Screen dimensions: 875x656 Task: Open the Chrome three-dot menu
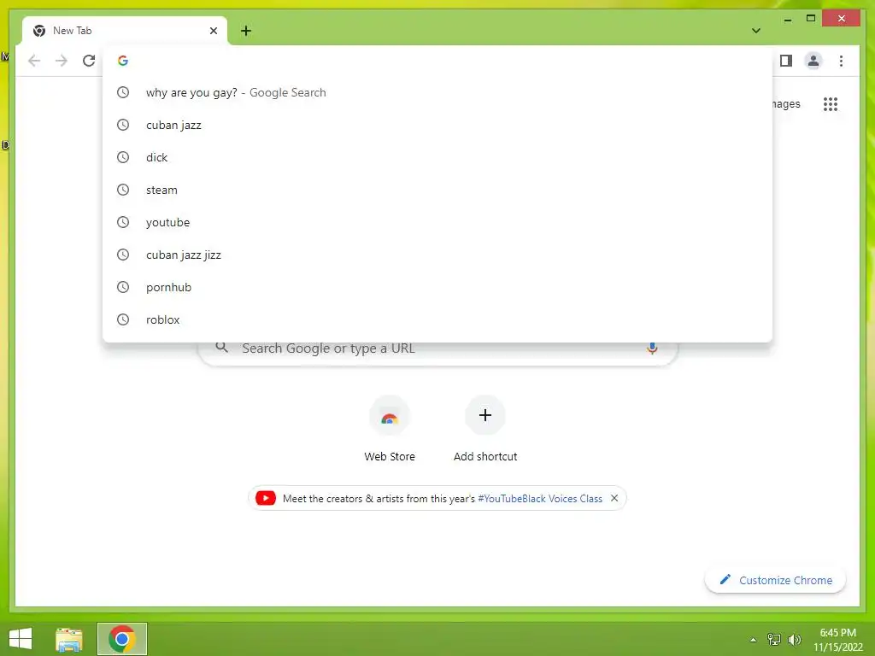841,61
